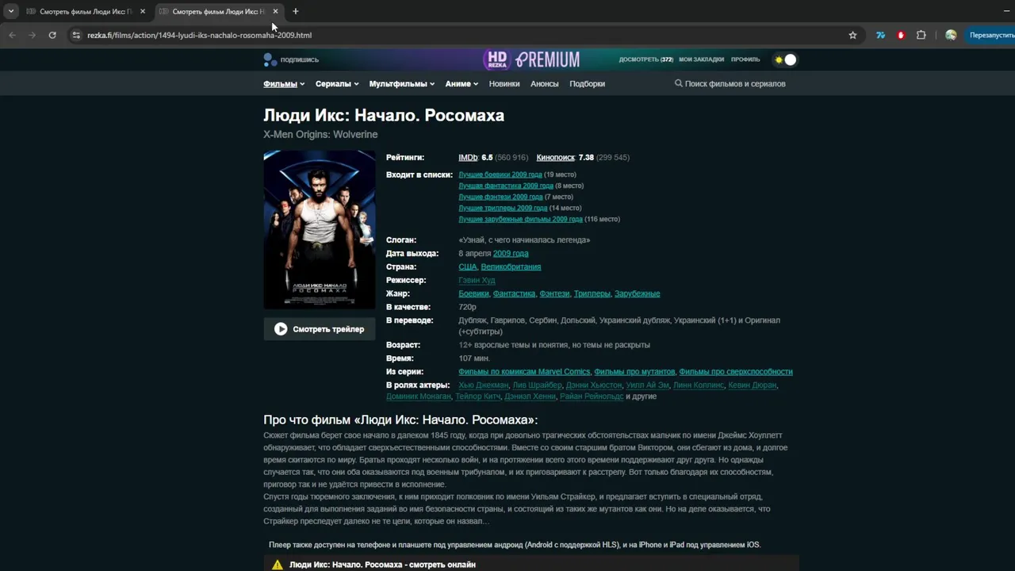Open actor Райан Рейнольдс page

coord(591,397)
